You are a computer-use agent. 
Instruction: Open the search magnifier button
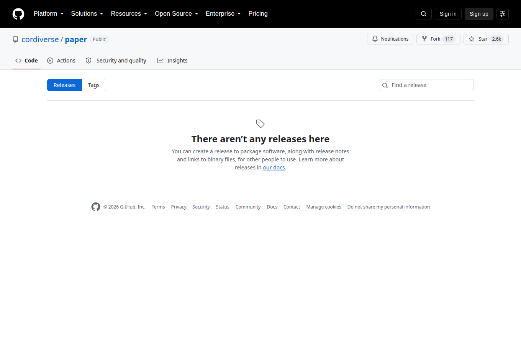click(424, 14)
